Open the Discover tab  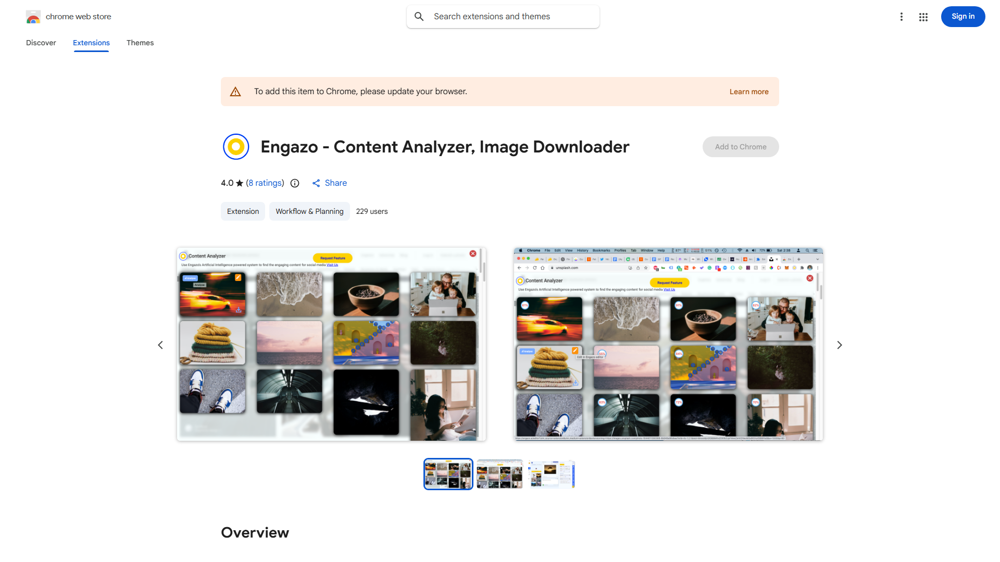(41, 43)
